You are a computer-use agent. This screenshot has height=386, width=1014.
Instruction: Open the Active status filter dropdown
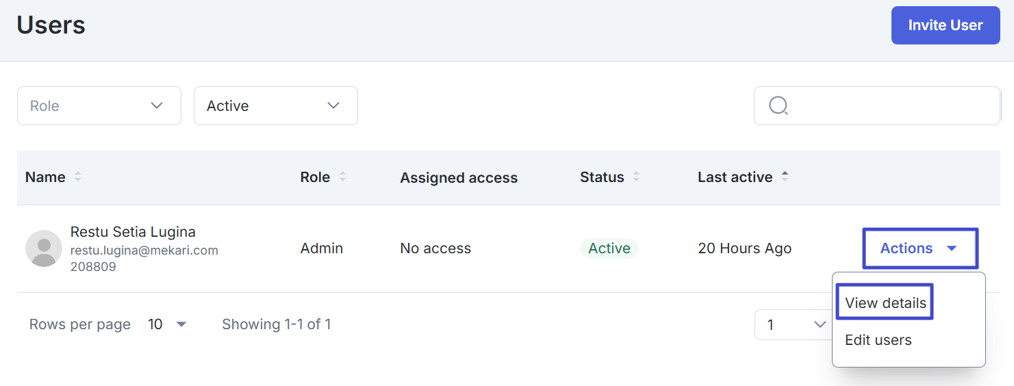[x=275, y=106]
